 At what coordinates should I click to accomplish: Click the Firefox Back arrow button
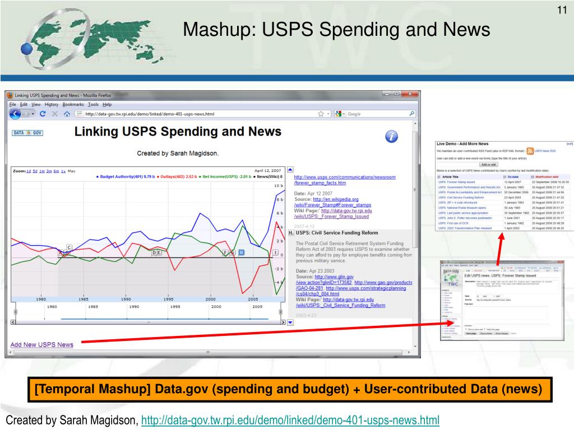pyautogui.click(x=15, y=114)
